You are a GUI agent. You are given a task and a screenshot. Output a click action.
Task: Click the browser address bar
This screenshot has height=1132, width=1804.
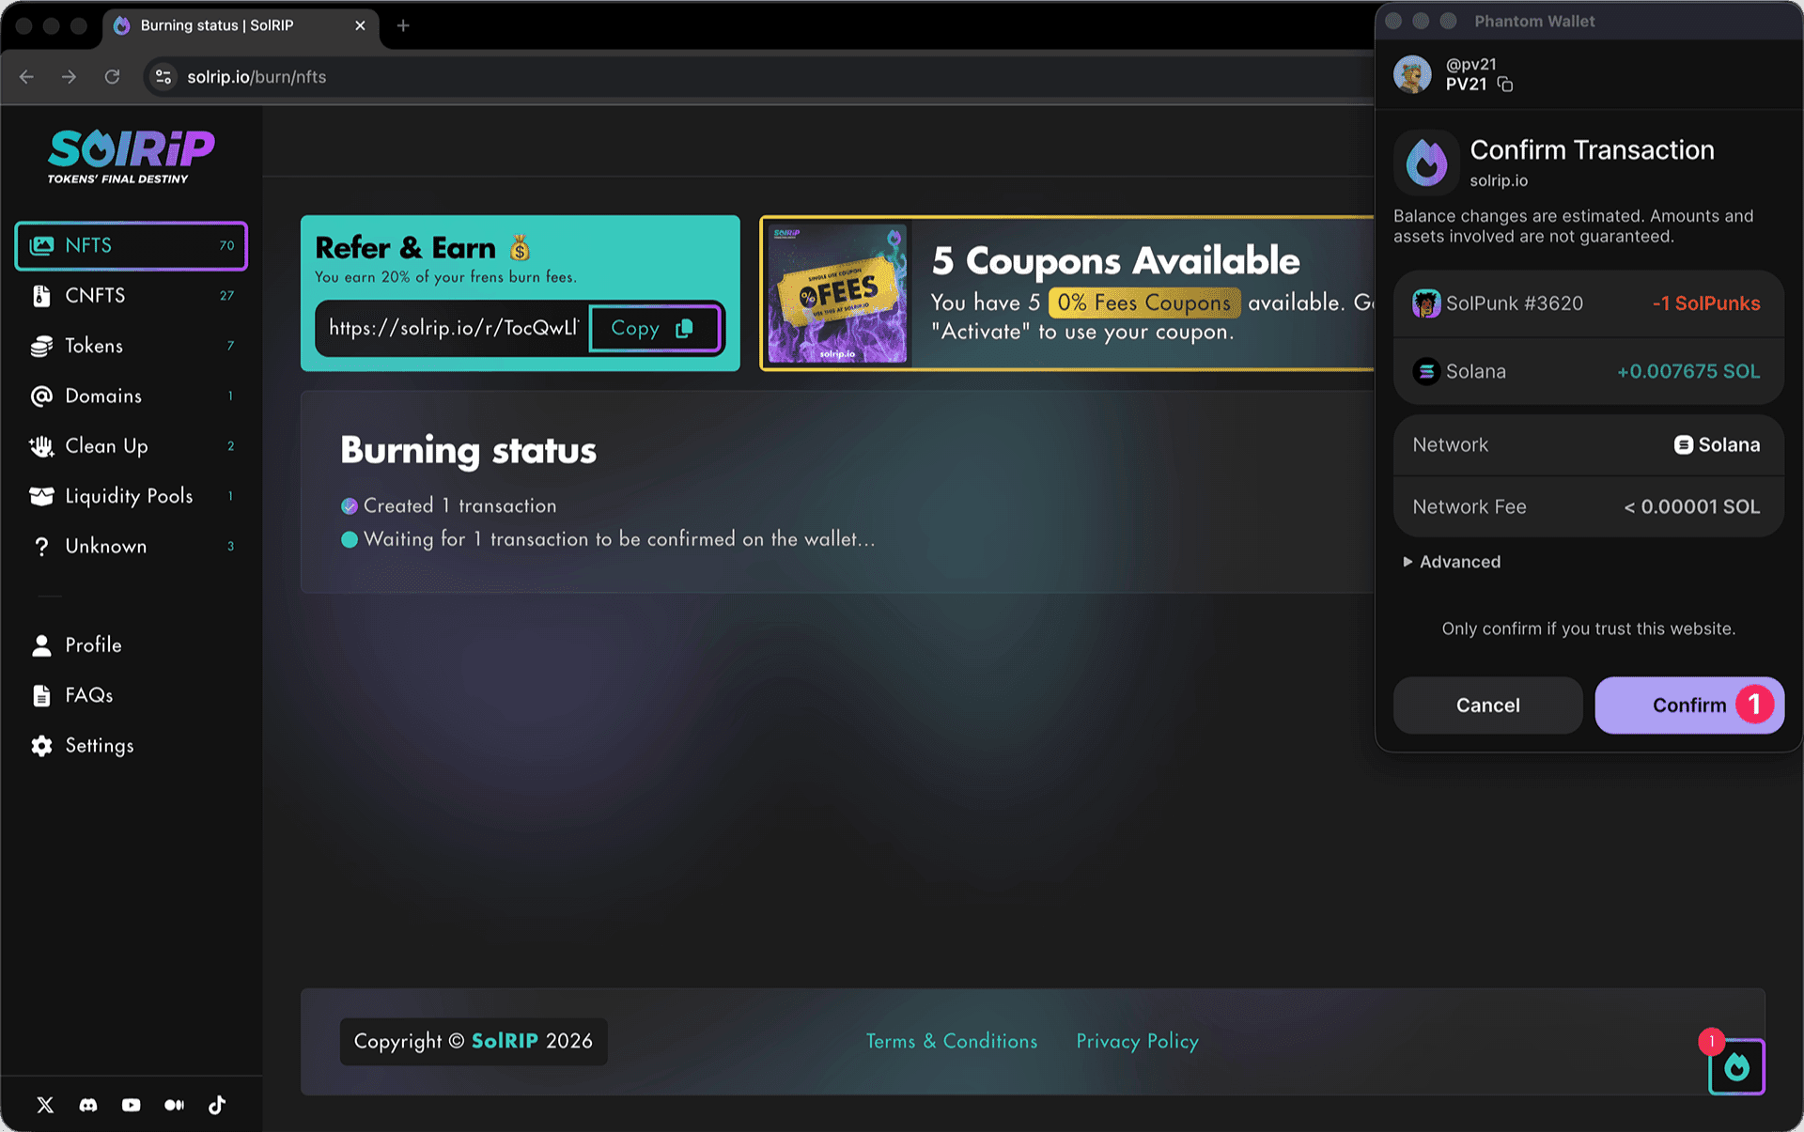click(752, 77)
